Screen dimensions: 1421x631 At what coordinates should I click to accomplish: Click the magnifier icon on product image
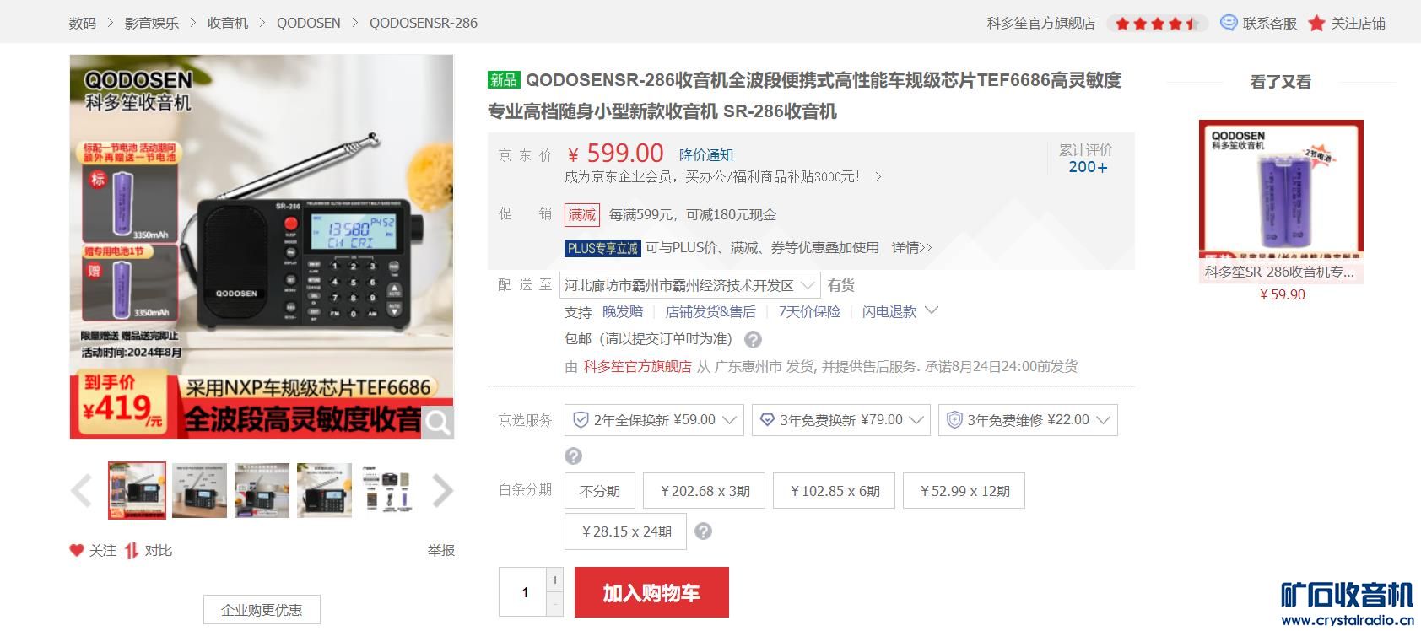(x=438, y=423)
